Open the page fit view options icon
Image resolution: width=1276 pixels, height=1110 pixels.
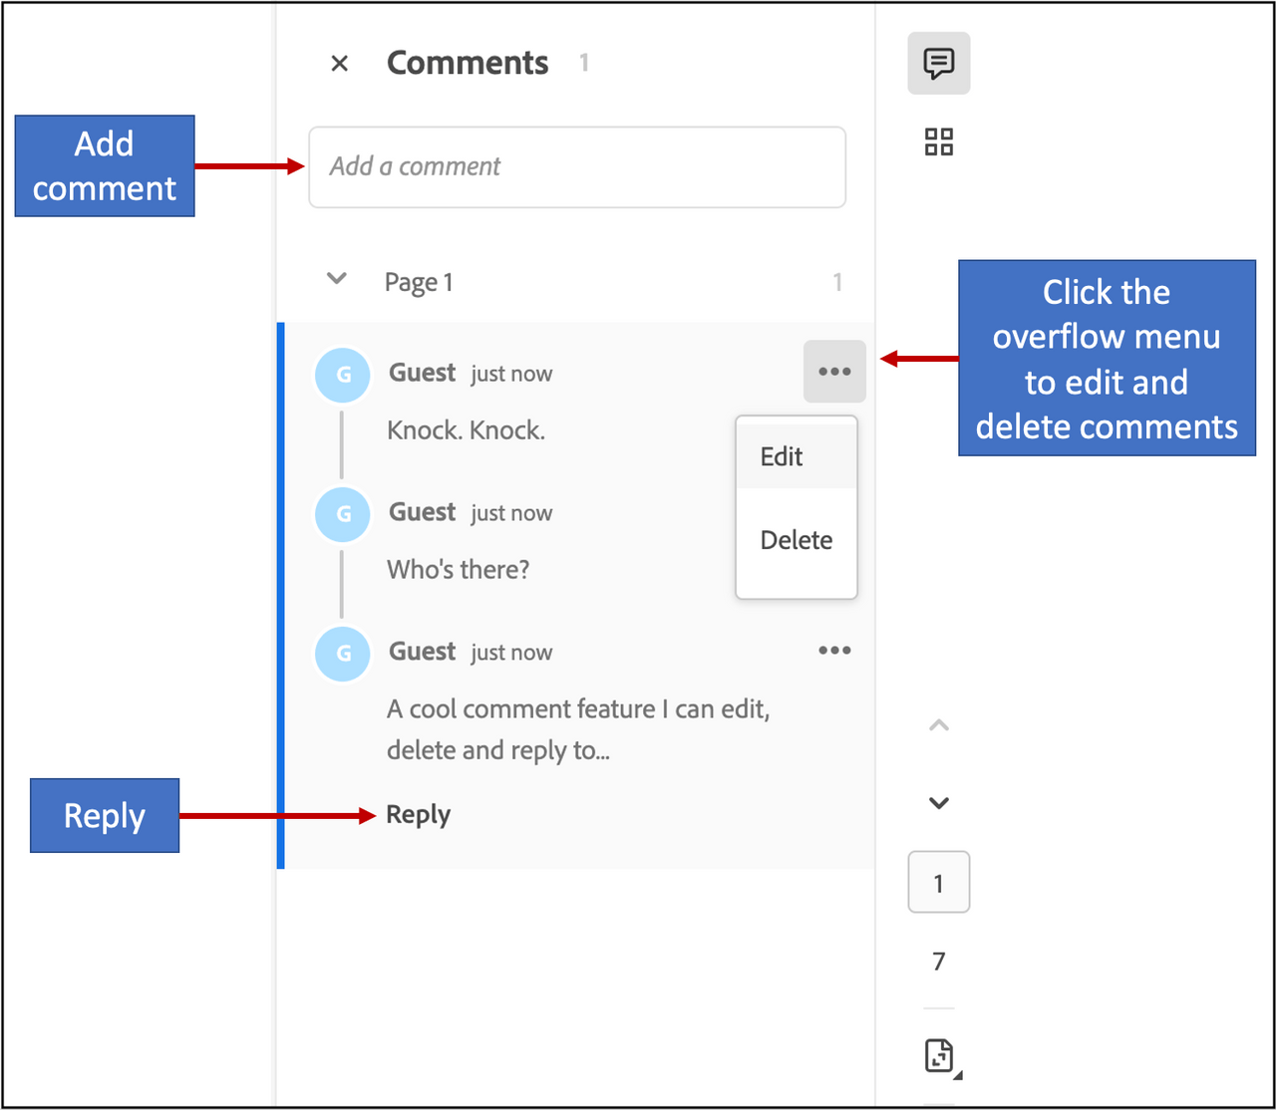[x=942, y=1056]
